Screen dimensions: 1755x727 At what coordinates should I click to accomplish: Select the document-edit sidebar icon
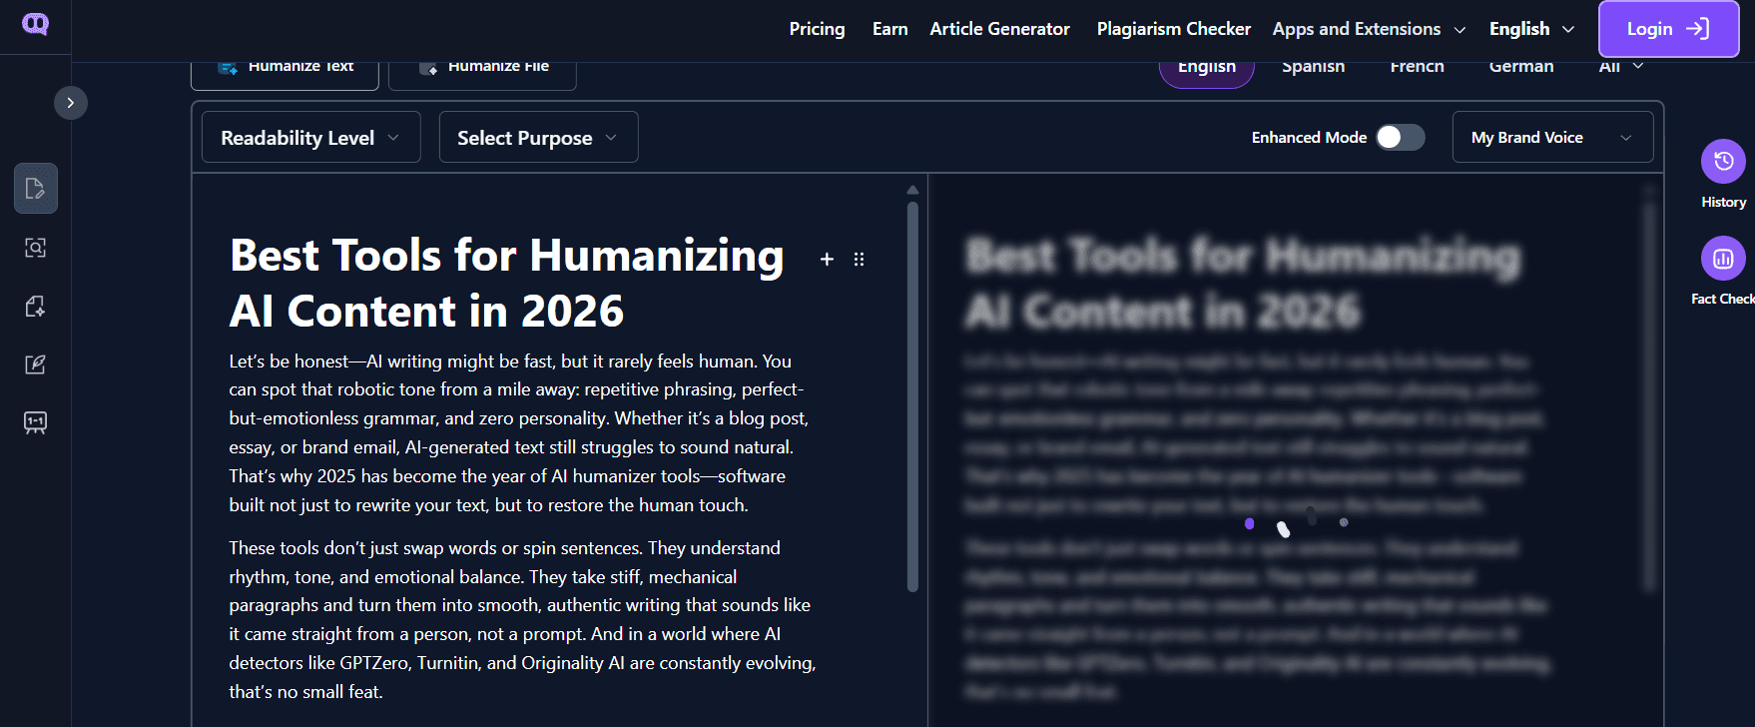(x=36, y=189)
